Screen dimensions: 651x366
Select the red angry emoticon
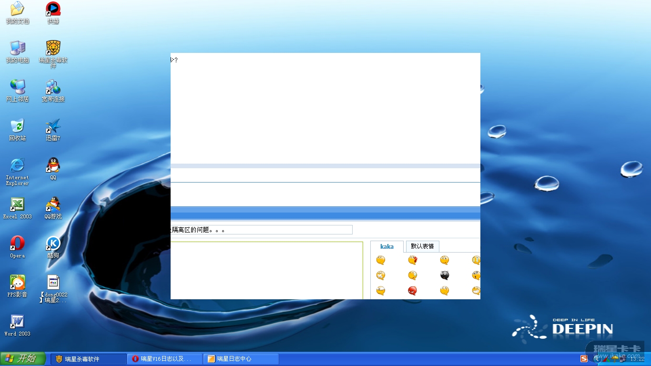click(x=413, y=291)
